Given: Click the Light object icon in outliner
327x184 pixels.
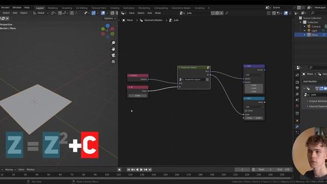Looking at the screenshot, I should point(309,31).
